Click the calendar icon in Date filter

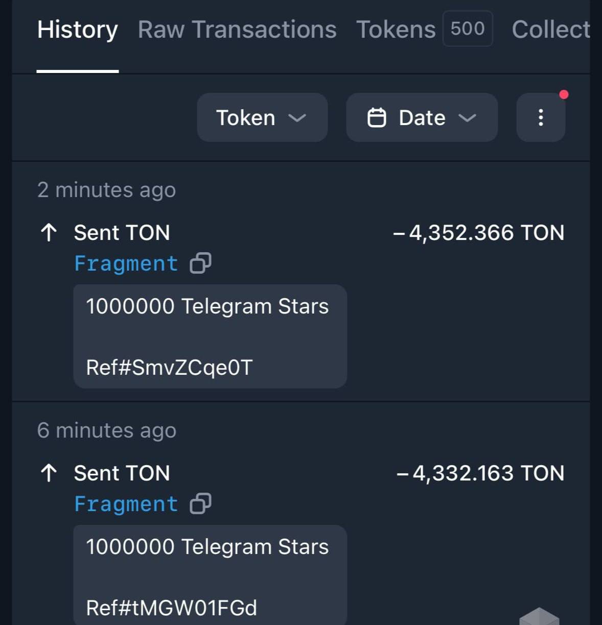pyautogui.click(x=377, y=117)
